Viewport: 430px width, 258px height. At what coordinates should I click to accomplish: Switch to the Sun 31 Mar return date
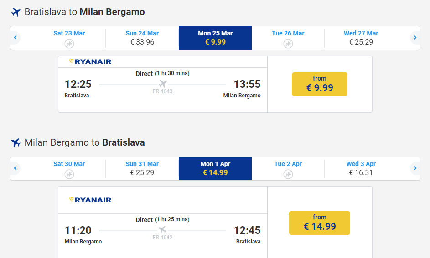click(142, 168)
